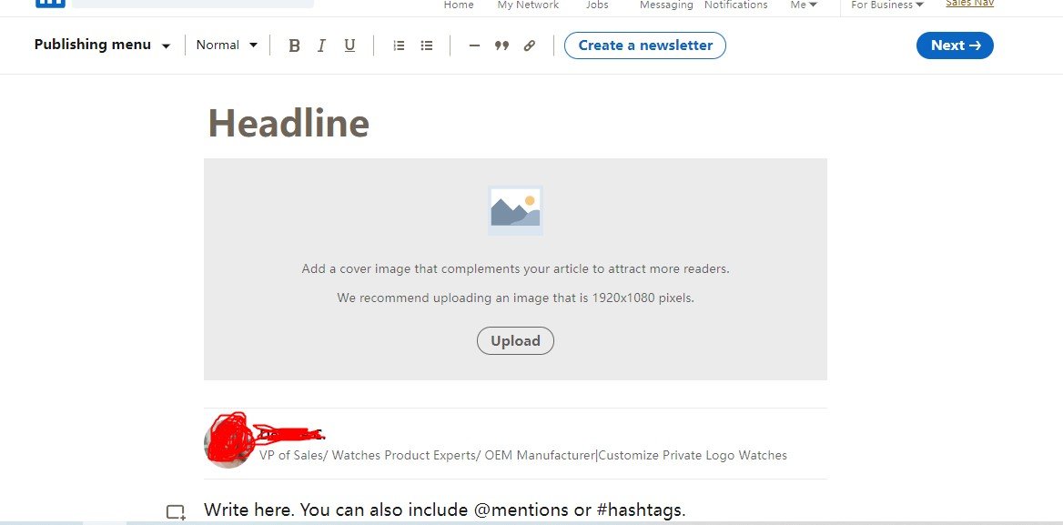
Task: Apply block quote formatting
Action: pyautogui.click(x=501, y=45)
